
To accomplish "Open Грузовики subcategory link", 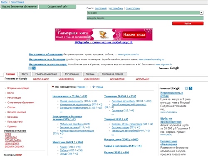I will 117,111.
